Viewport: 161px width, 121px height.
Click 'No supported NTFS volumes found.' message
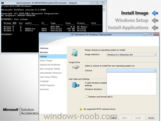(100, 109)
